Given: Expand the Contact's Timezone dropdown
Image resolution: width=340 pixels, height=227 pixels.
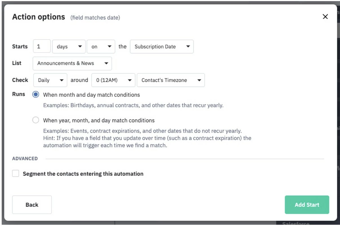Looking at the screenshot, I should (171, 80).
